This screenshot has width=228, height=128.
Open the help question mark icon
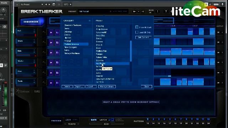166,11
